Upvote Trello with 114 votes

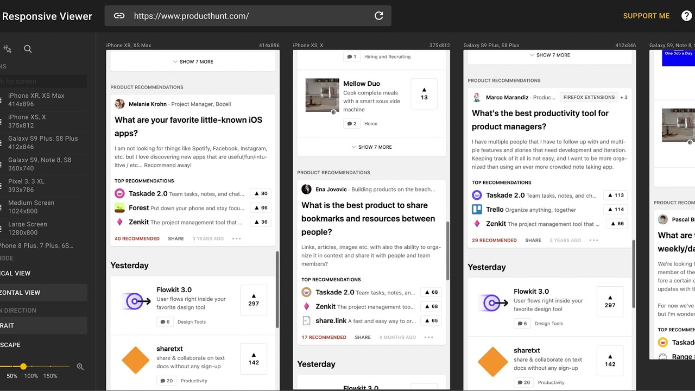tap(616, 209)
